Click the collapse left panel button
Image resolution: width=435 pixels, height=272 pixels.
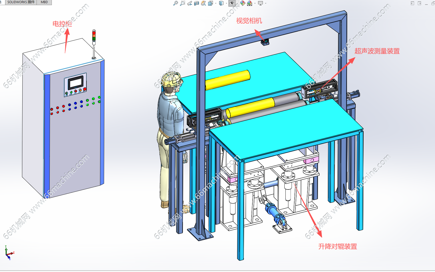pyautogui.click(x=412, y=3)
